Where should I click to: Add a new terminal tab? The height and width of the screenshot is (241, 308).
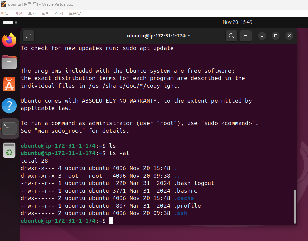[29, 36]
